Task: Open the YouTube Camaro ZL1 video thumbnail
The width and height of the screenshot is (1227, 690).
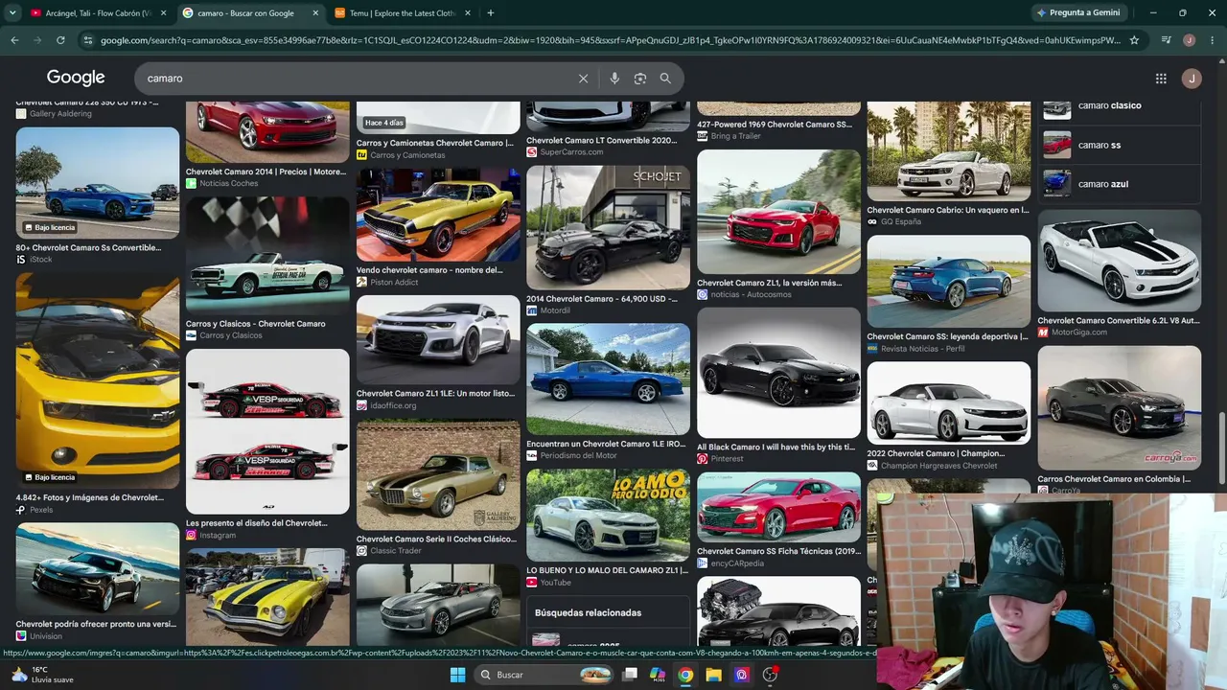Action: point(608,516)
